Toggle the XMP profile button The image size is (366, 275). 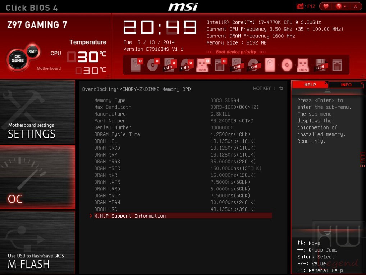[32, 51]
